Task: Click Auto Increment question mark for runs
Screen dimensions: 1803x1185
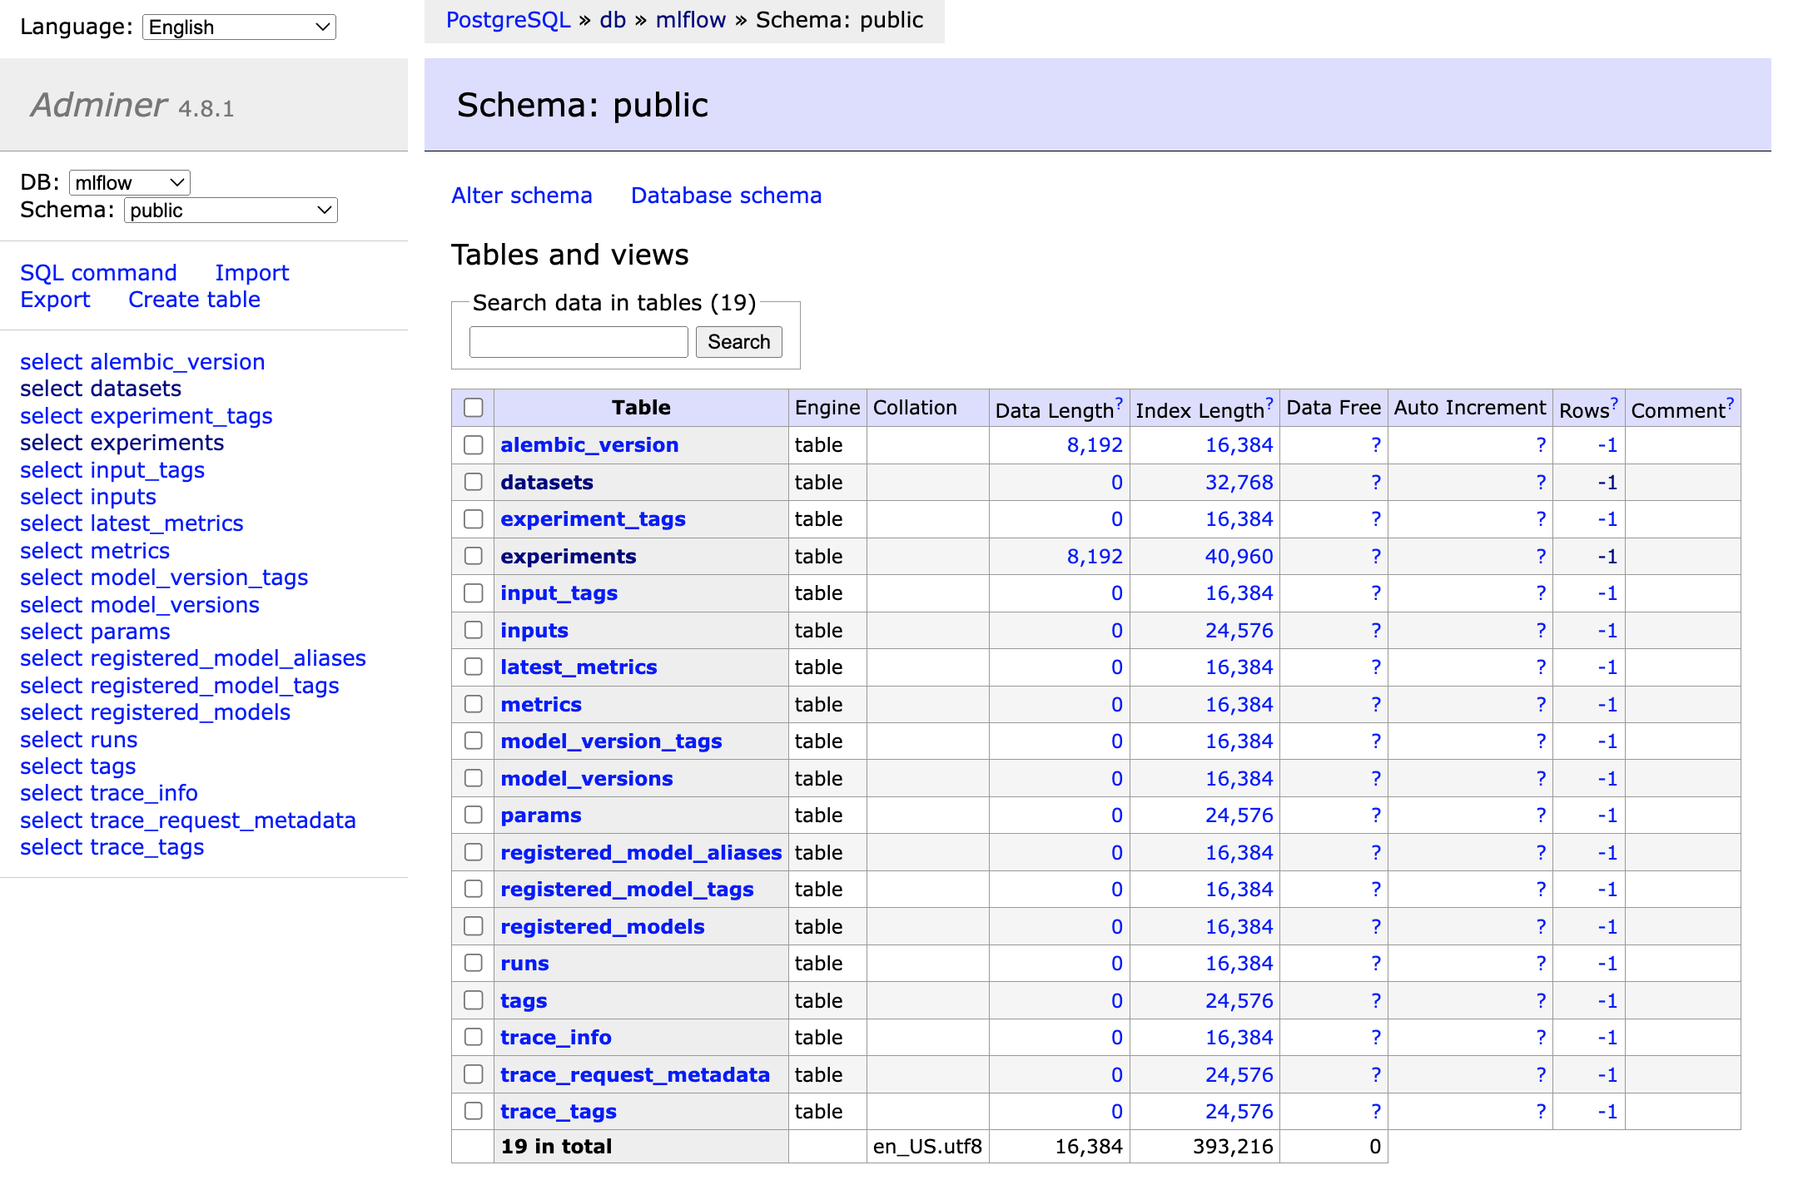Action: [1541, 964]
